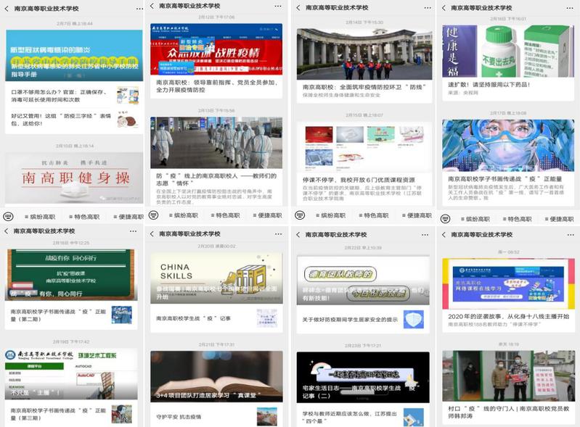Toggle keyboard icon below the 停课不停学 article

[x=299, y=215]
